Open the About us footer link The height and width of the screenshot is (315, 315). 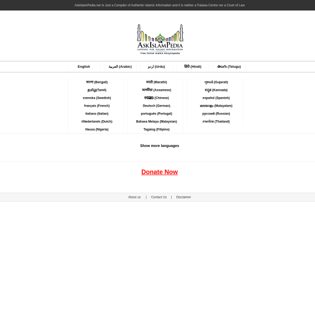[x=134, y=197]
